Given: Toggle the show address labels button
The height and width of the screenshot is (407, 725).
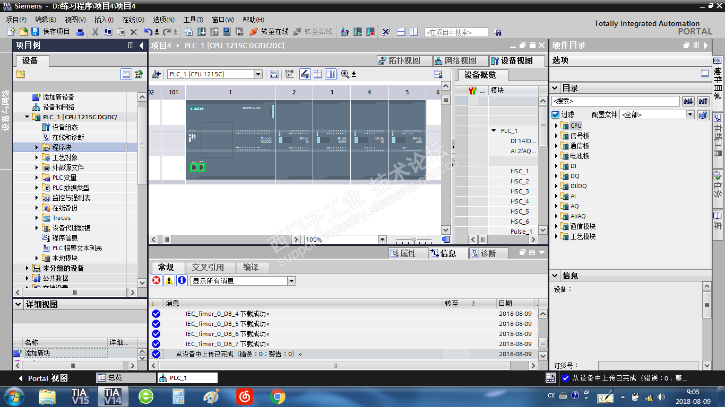Looking at the screenshot, I should (x=305, y=74).
